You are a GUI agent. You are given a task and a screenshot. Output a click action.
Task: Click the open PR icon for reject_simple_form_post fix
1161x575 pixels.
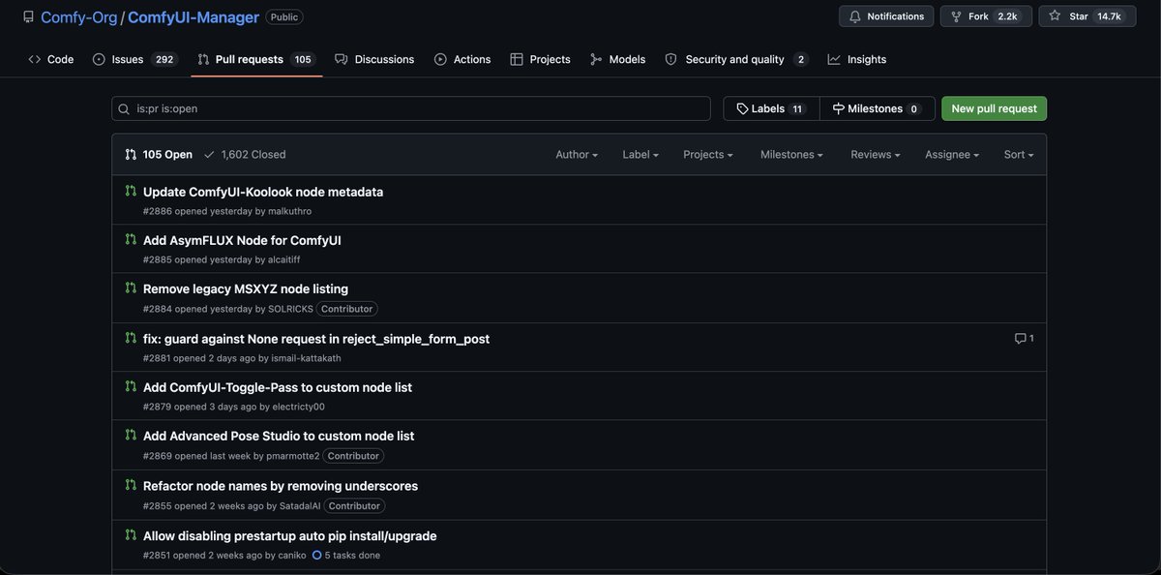click(131, 338)
